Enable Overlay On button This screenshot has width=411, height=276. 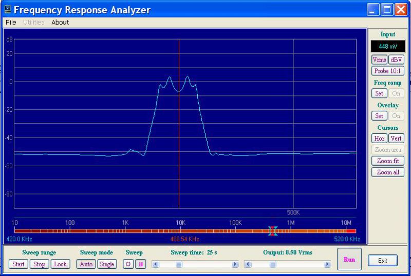(396, 116)
